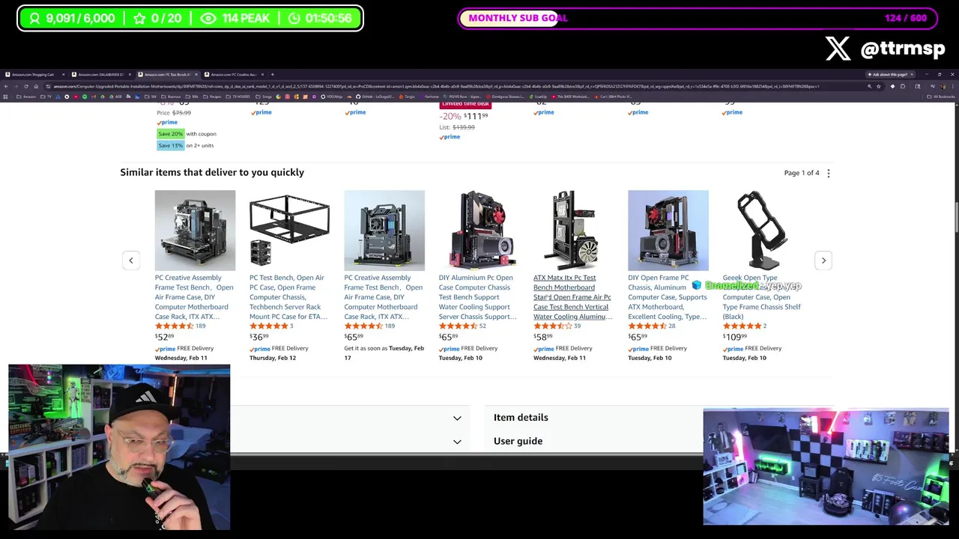Open the PC Test Bench, Open Air title link
This screenshot has width=959, height=539.
point(288,297)
